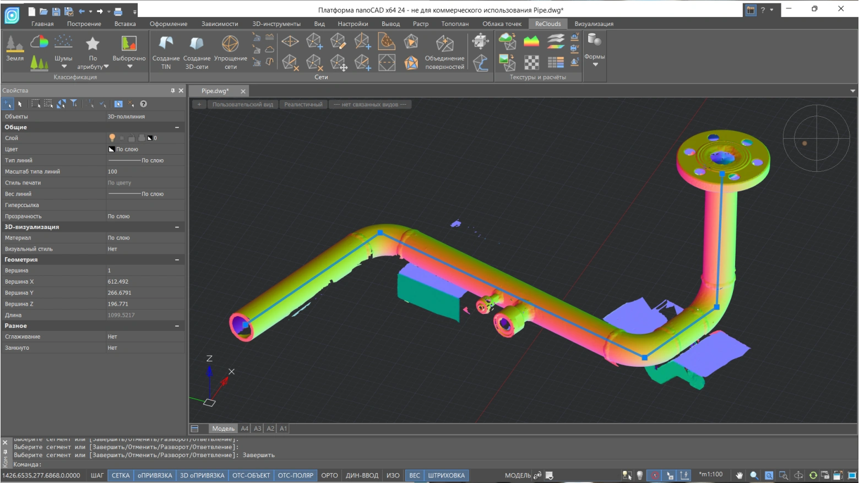Screen dimensions: 859x483
Task: Click the pan hand icon in status bar
Action: pyautogui.click(x=740, y=475)
